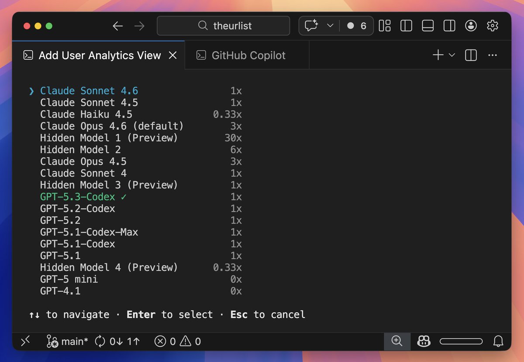Viewport: 524px width, 362px height.
Task: Open the Manage settings gear
Action: point(493,26)
